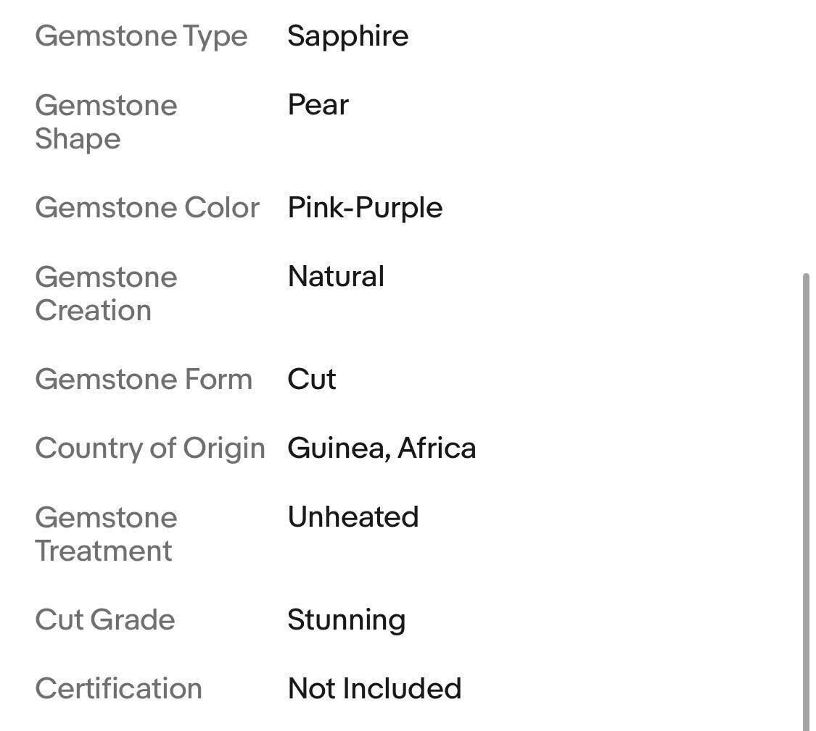Click the Pink-Purple color value

(365, 207)
